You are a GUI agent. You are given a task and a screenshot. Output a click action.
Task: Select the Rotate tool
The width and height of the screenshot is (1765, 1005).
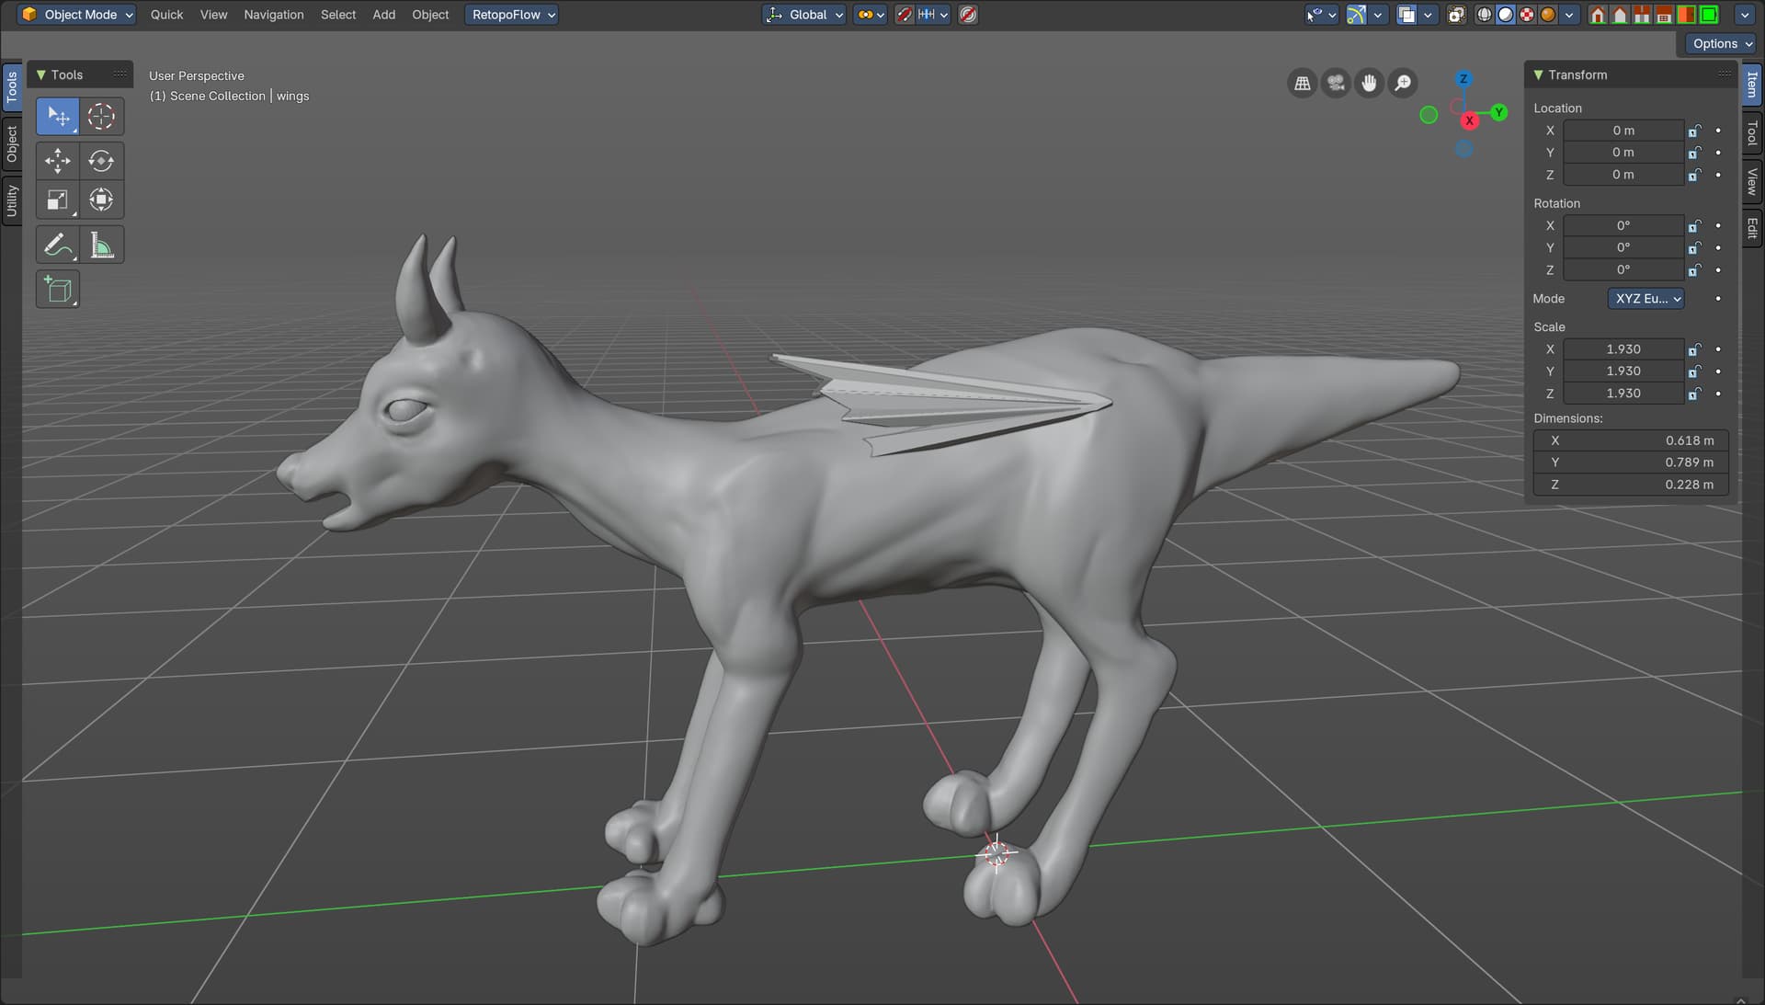[x=101, y=161]
